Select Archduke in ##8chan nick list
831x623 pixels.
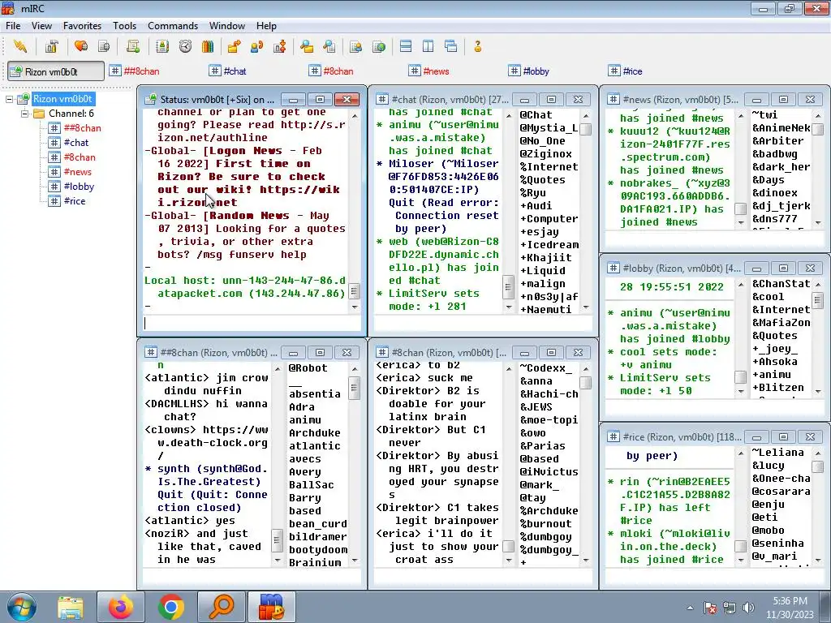tap(314, 433)
